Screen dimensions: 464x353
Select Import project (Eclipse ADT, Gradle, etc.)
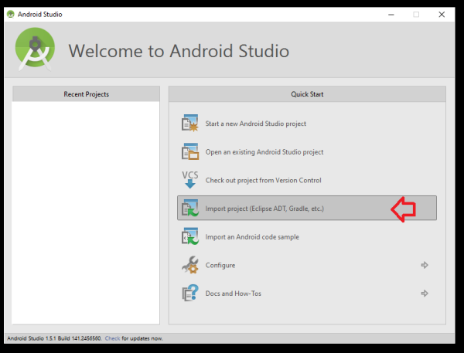point(265,209)
